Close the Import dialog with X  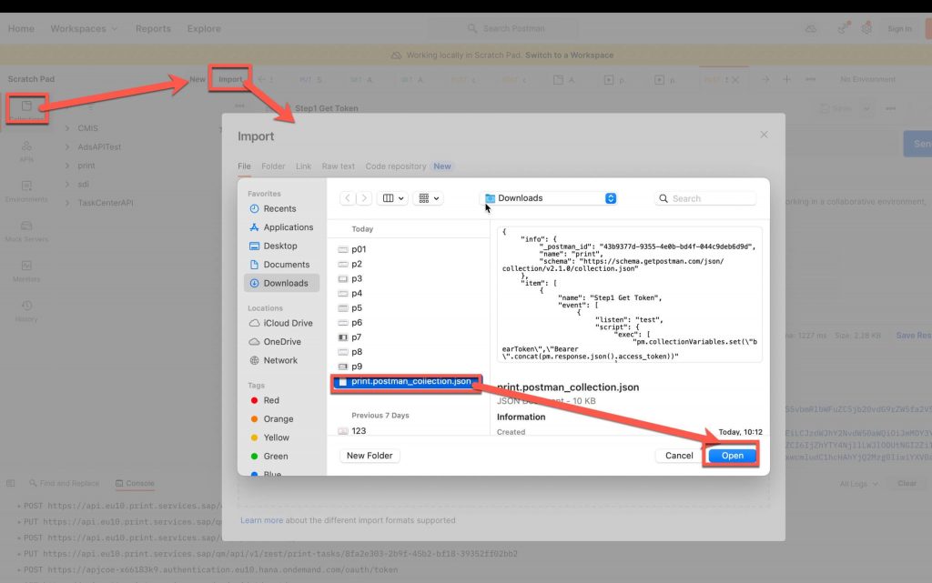tap(764, 135)
